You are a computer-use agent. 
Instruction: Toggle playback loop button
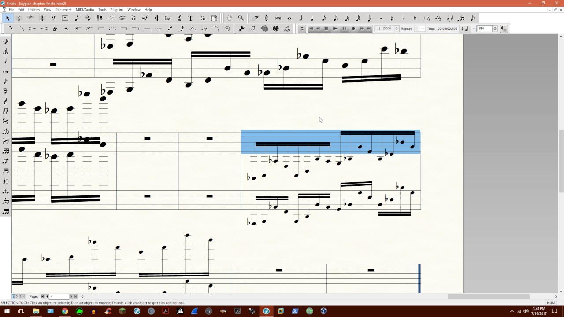pyautogui.click(x=302, y=29)
